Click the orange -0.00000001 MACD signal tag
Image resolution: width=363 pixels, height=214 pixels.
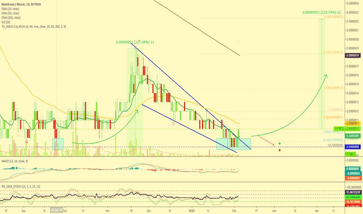(x=353, y=178)
